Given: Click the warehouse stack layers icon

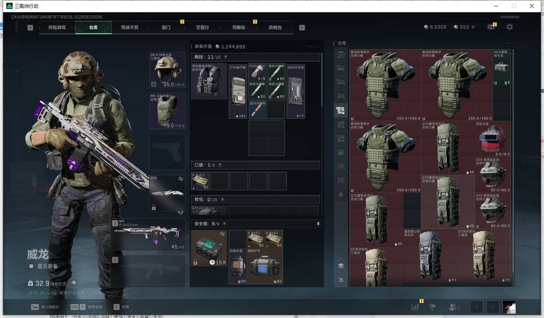Looking at the screenshot, I should coord(341,266).
